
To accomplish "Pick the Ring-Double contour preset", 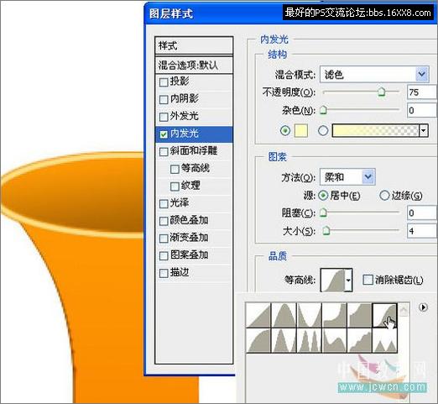I will coord(309,340).
